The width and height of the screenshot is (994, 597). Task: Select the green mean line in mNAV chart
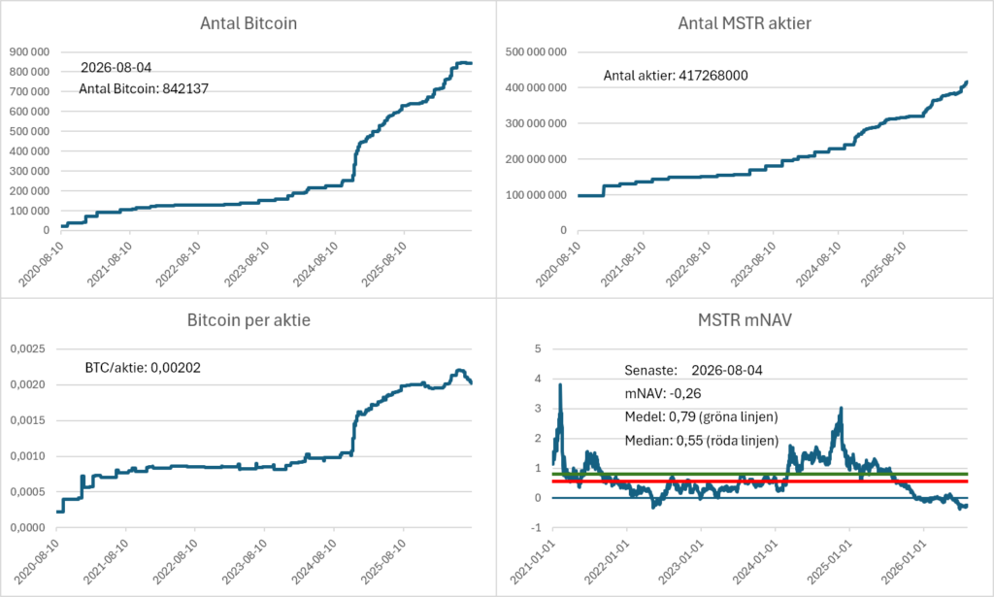[x=760, y=474]
